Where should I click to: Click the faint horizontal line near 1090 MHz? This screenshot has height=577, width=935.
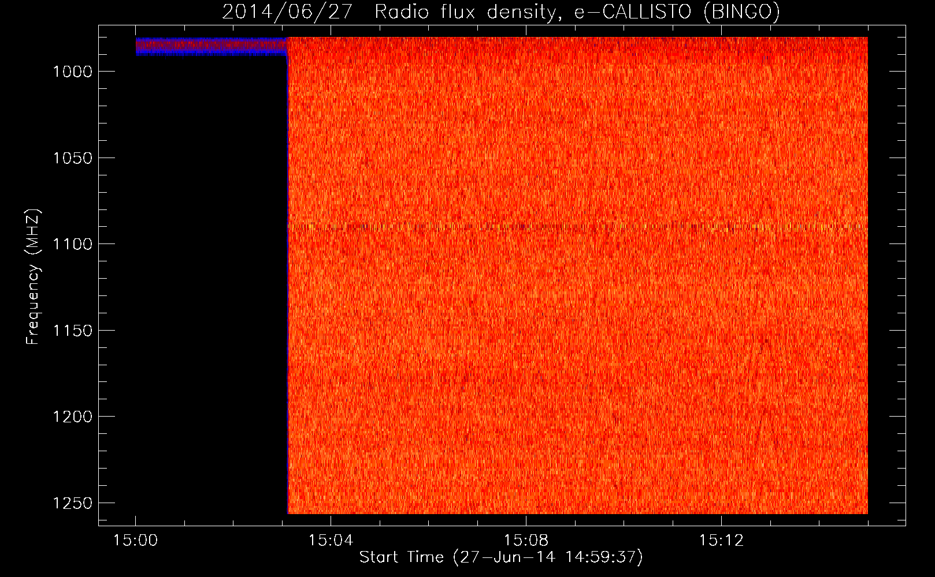[578, 227]
